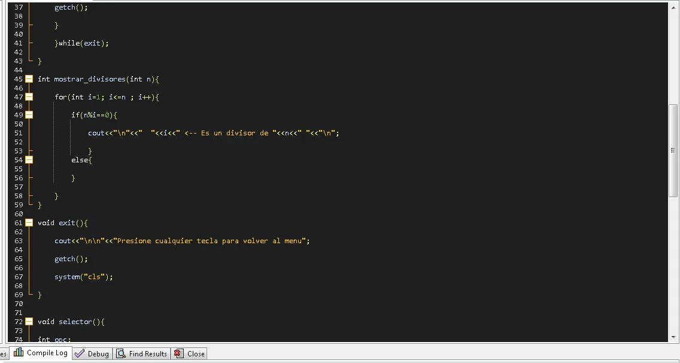This screenshot has height=363, width=680.
Task: Click the "Presione cualquier tecla" cout statement
Action: point(182,241)
